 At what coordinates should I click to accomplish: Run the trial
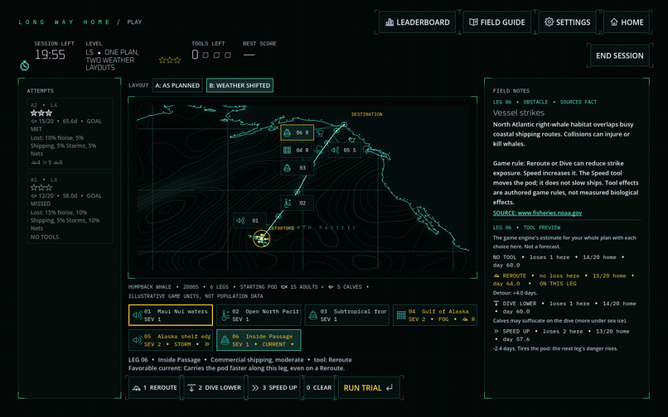tap(369, 388)
